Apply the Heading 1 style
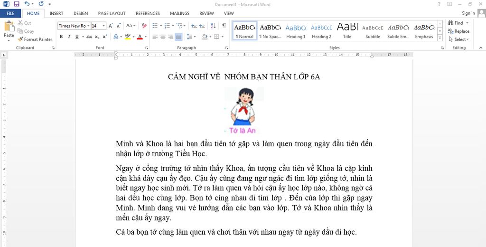The image size is (486, 247). point(296,31)
